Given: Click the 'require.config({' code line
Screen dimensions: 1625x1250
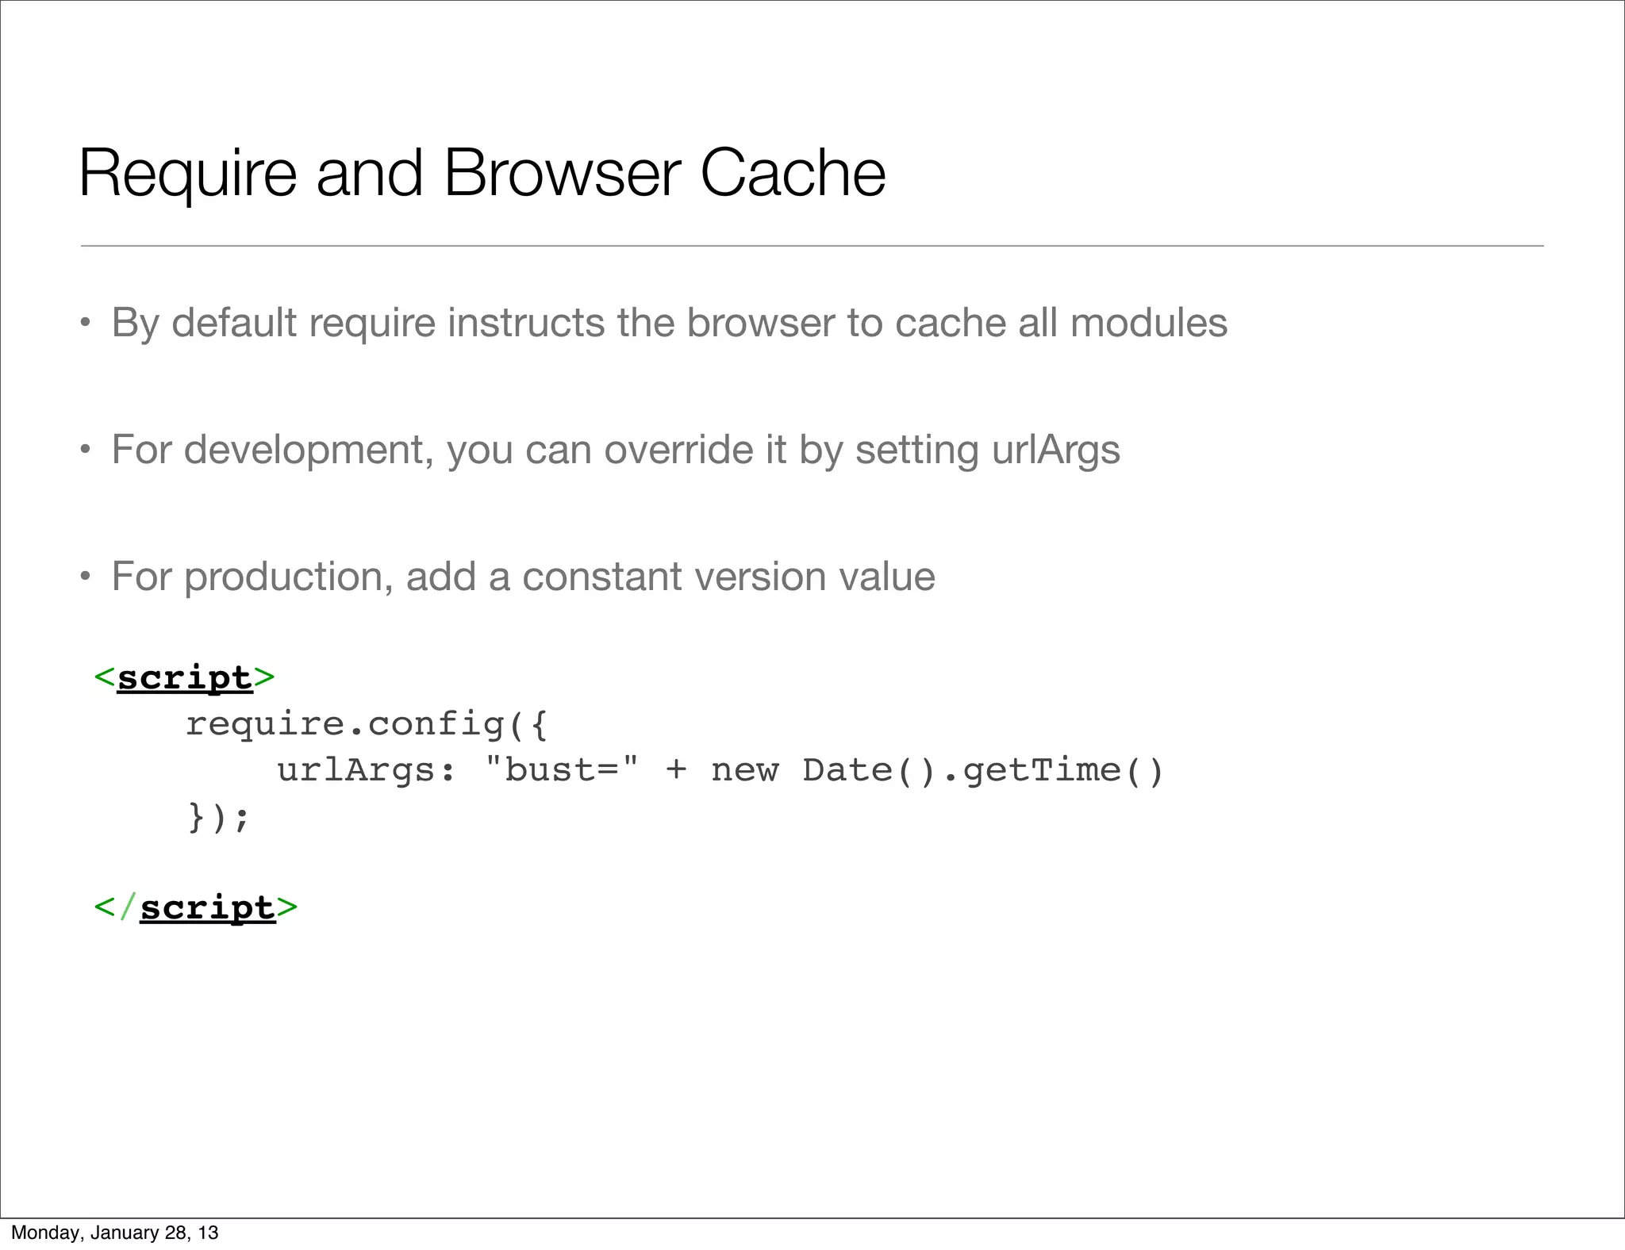Looking at the screenshot, I should 367,725.
